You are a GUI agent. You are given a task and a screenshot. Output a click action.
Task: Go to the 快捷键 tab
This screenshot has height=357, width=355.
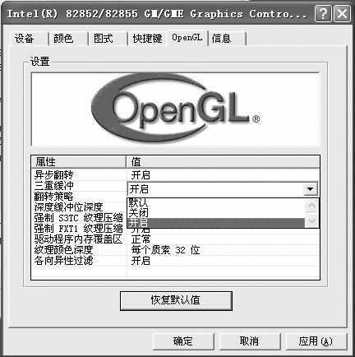pos(147,39)
